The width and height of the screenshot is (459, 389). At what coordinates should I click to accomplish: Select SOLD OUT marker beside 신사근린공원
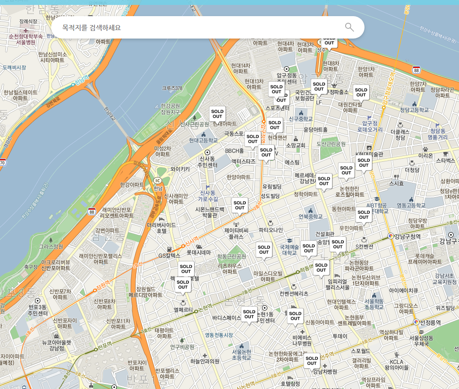(x=217, y=114)
